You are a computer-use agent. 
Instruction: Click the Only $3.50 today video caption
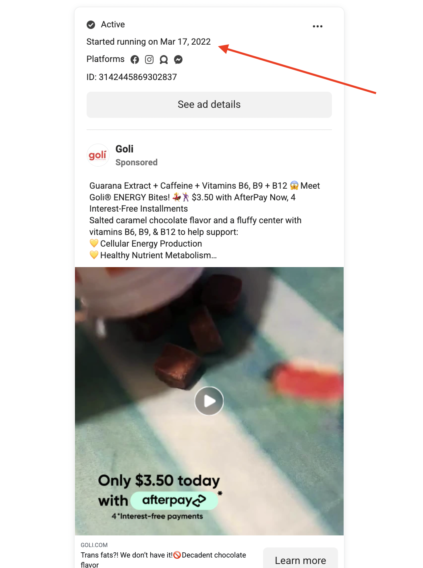pos(159,481)
